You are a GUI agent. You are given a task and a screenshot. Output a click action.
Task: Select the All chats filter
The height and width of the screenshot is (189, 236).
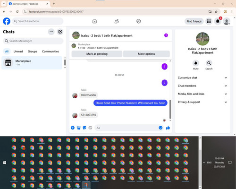pyautogui.click(x=7, y=52)
